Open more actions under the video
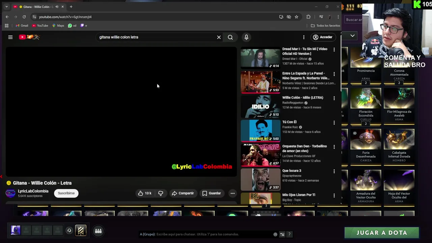Image resolution: width=432 pixels, height=243 pixels. (x=233, y=193)
